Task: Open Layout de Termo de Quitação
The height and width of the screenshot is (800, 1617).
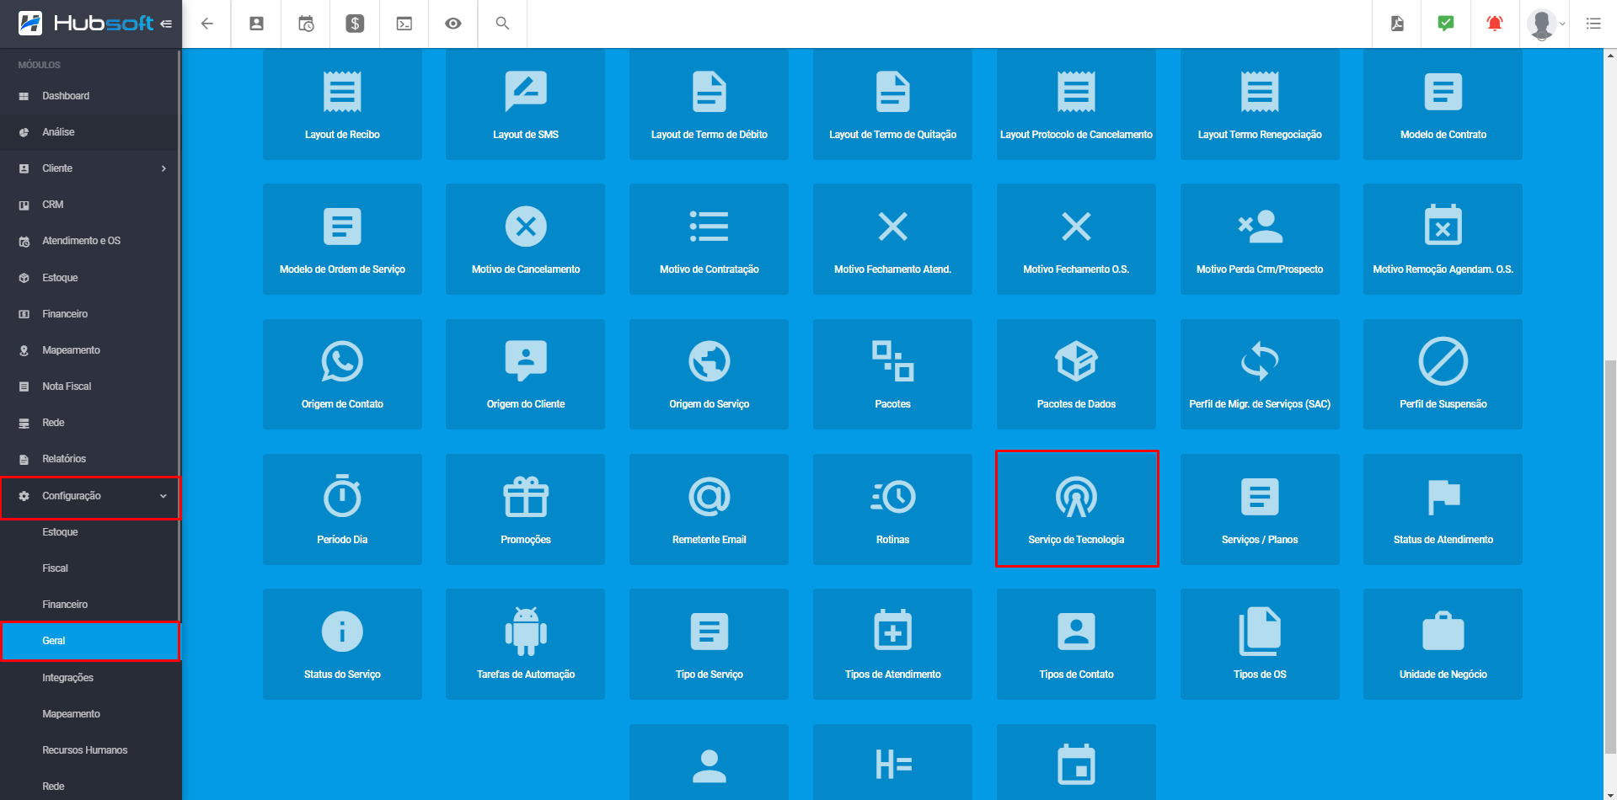Action: point(892,104)
